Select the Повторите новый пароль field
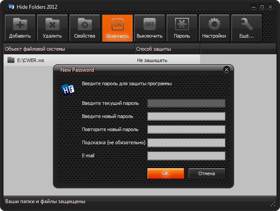Screen dimensions: 280x211 click(186, 129)
